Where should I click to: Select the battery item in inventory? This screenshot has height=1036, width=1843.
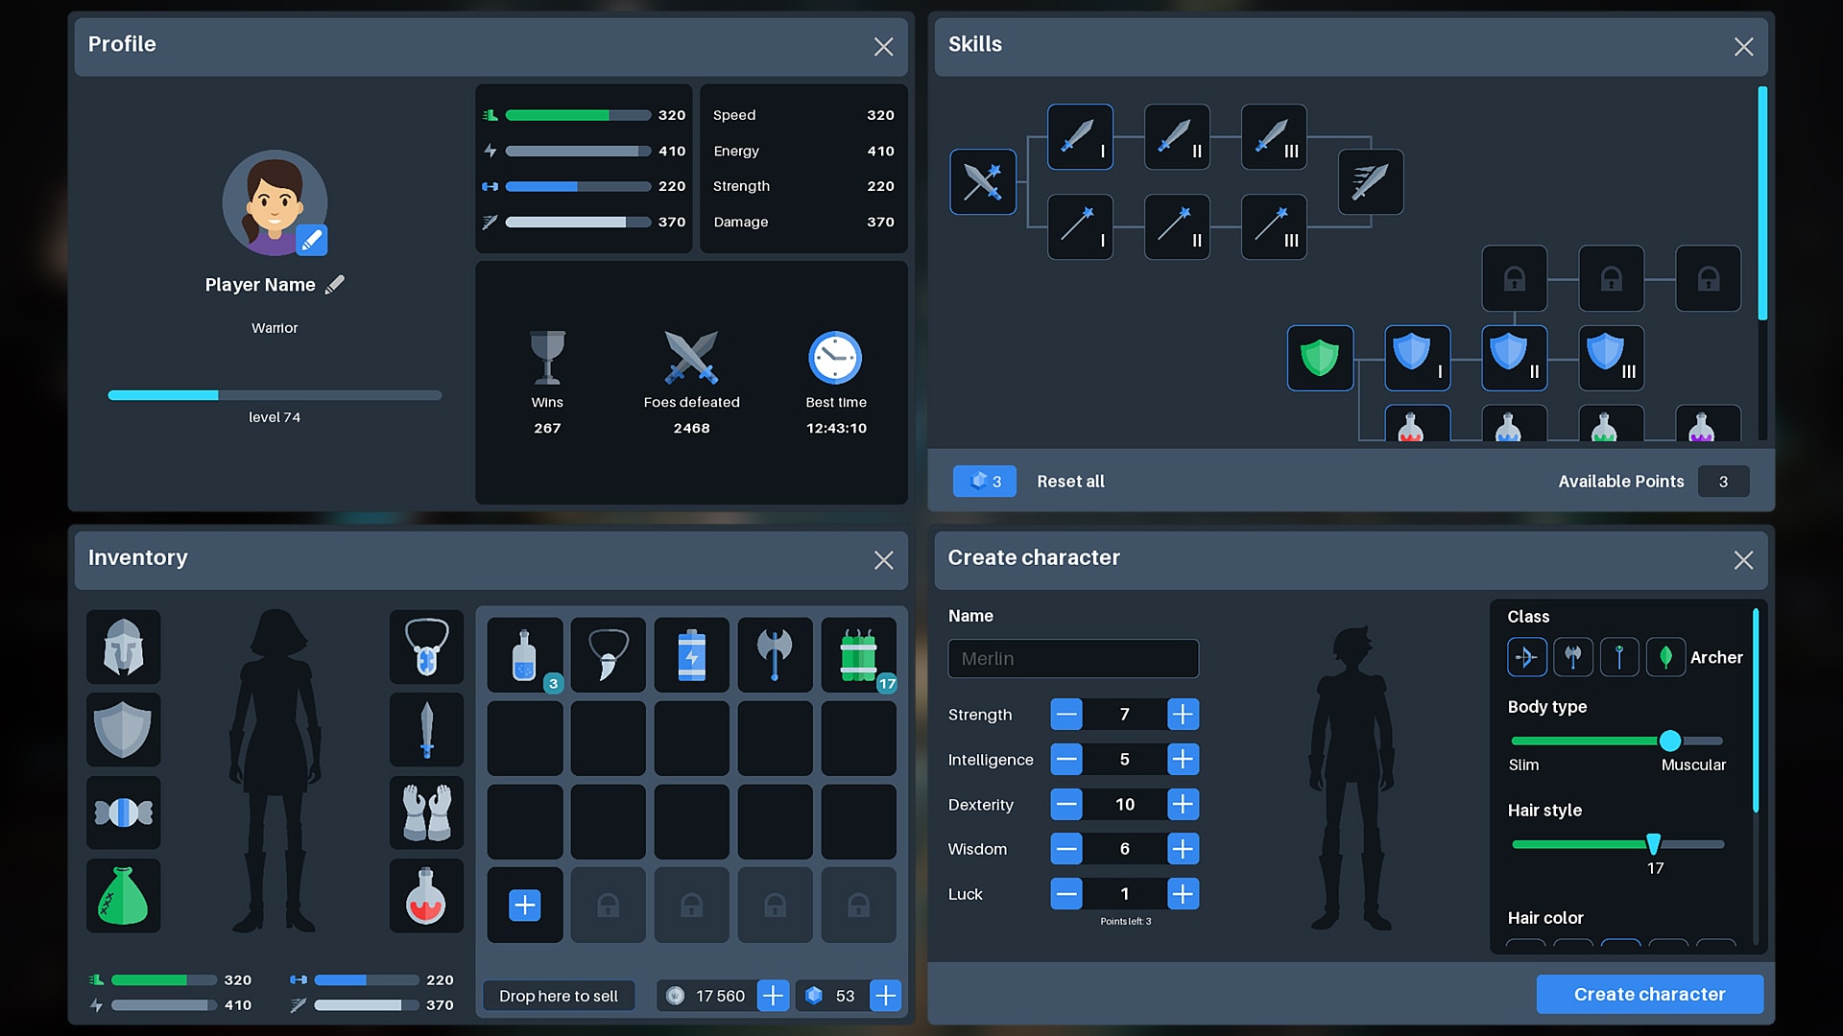coord(691,654)
